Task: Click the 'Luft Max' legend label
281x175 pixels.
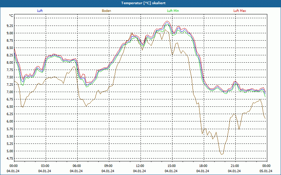Action: (240, 11)
